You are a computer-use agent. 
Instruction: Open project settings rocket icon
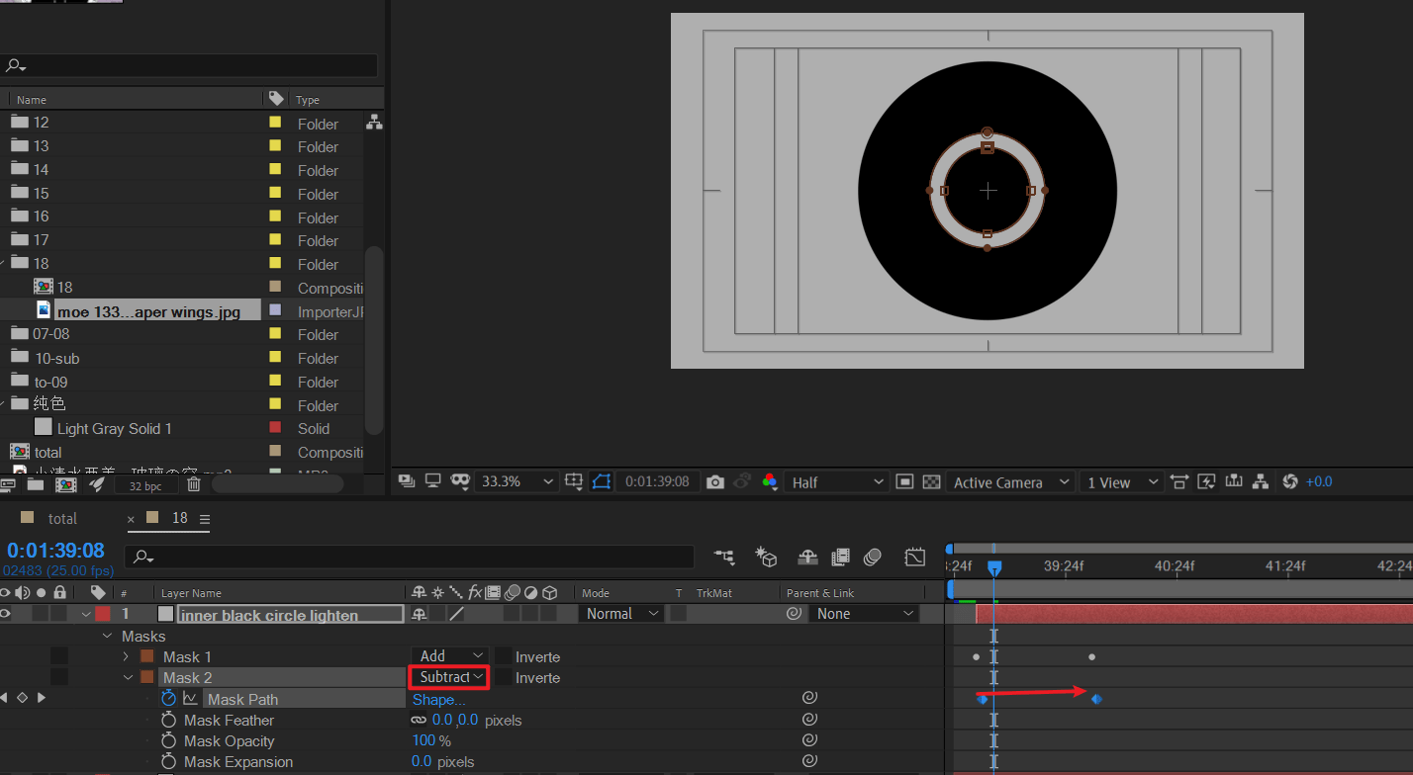pos(96,484)
